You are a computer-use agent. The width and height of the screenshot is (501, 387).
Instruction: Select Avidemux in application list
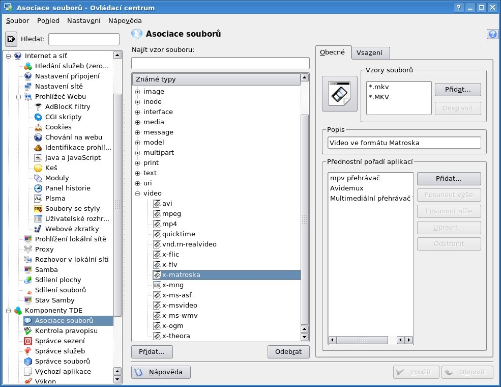(x=347, y=188)
